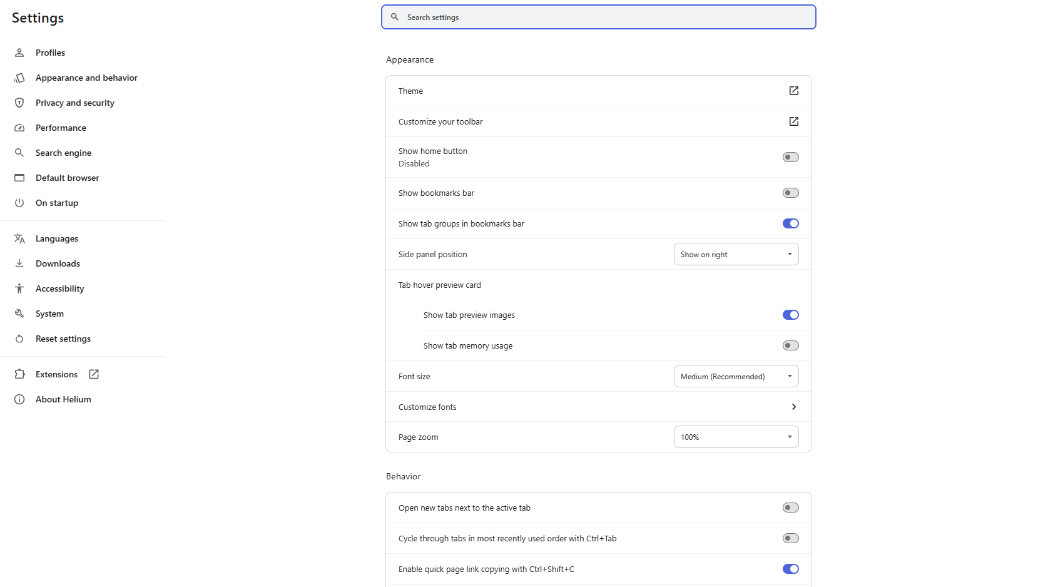
Task: Enable the Show home button toggle
Action: tap(790, 157)
